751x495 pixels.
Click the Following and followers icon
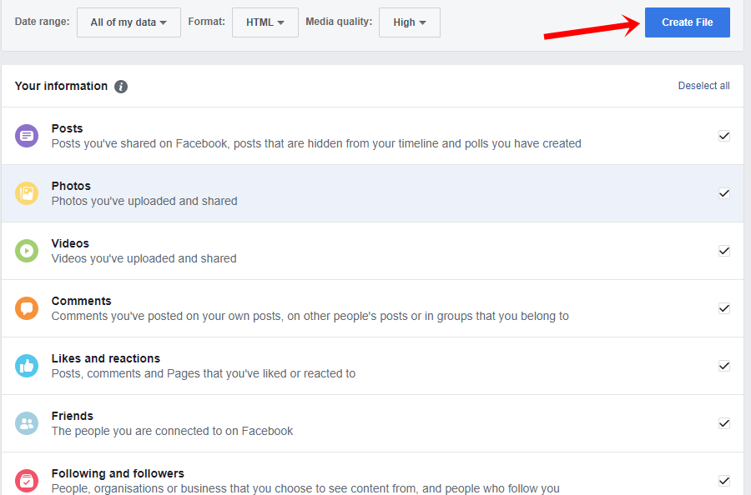[27, 481]
